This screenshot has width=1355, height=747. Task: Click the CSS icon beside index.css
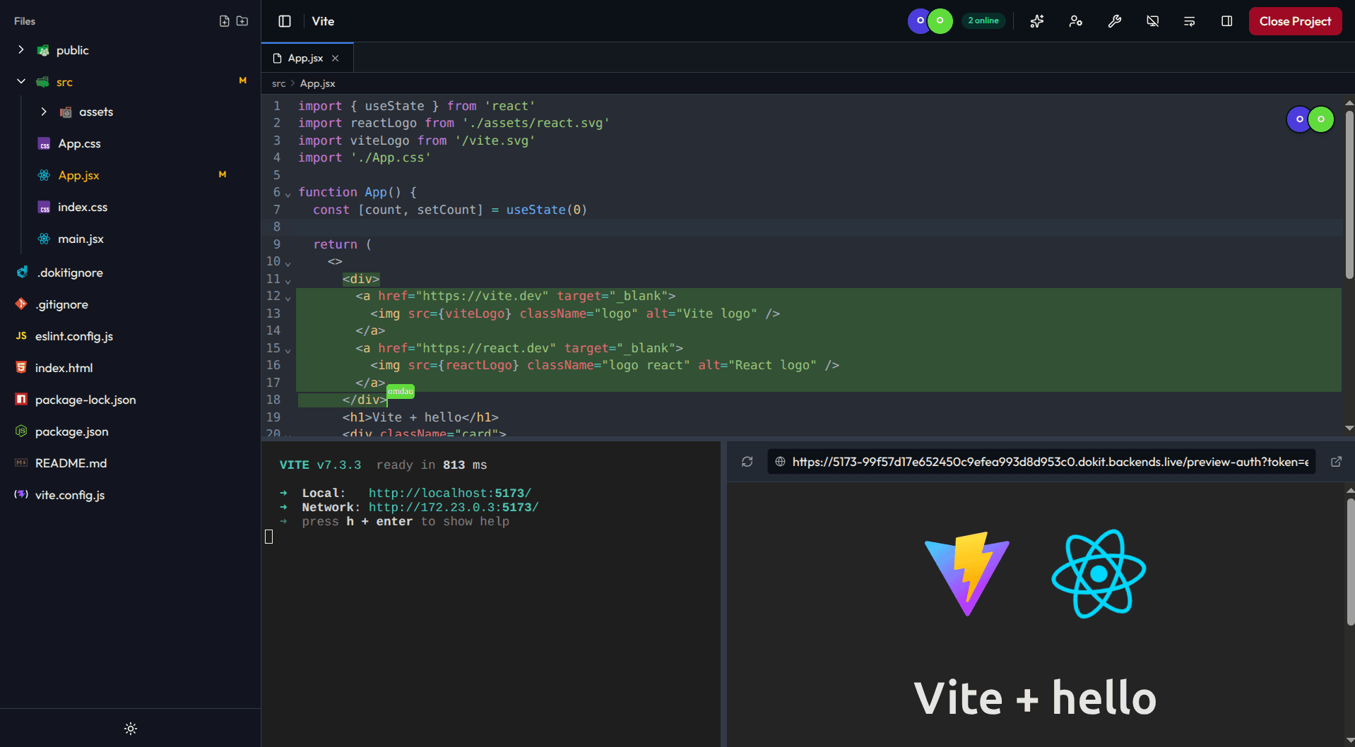44,207
